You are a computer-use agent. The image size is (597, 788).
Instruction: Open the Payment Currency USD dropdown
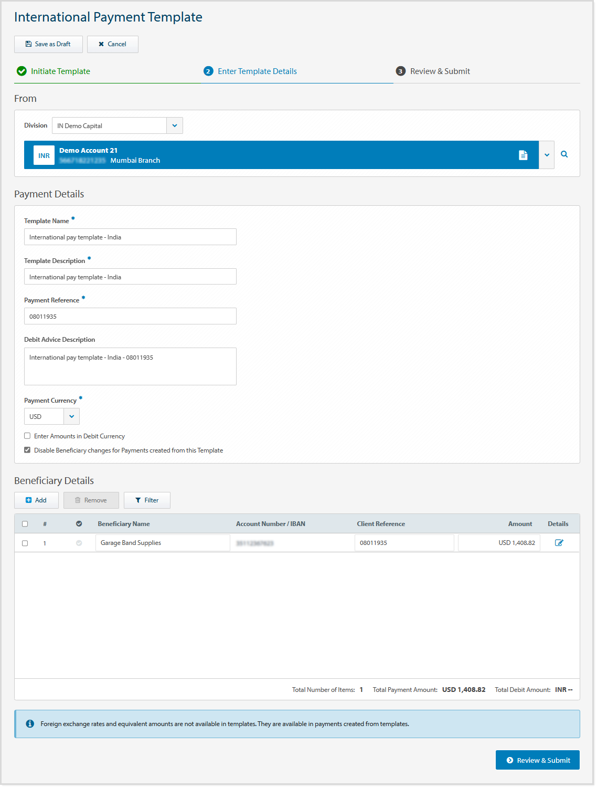pyautogui.click(x=71, y=416)
